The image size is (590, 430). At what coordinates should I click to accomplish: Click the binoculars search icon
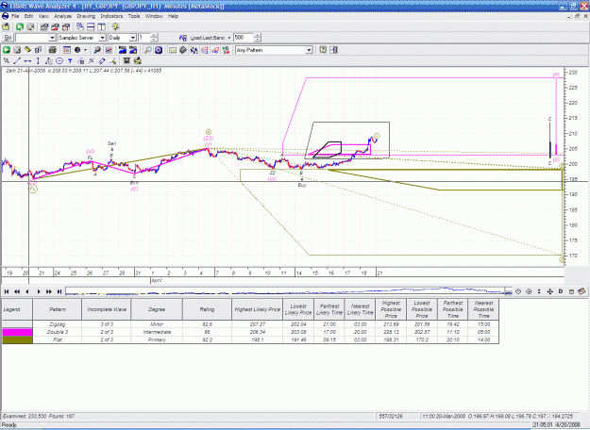click(97, 50)
